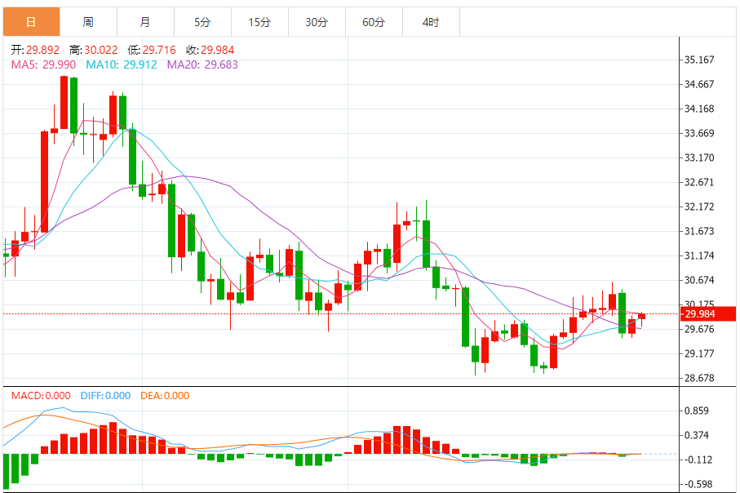Click the opening price 29.892 value

point(42,50)
